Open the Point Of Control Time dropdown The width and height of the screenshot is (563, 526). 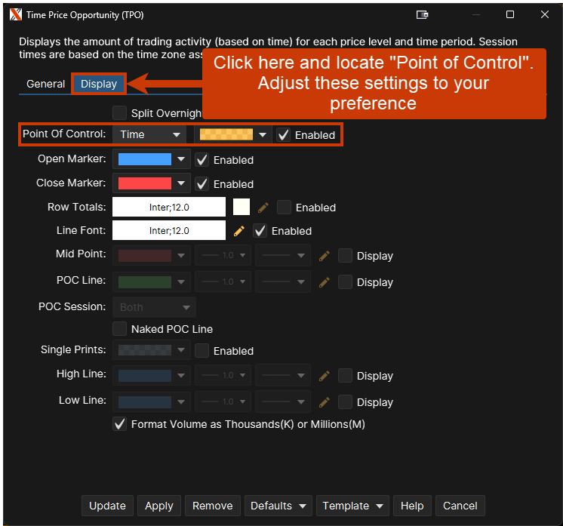point(149,134)
